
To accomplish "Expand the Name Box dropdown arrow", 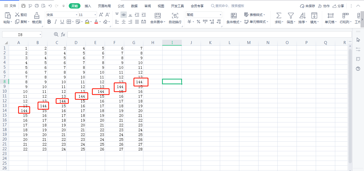I will 40,34.
